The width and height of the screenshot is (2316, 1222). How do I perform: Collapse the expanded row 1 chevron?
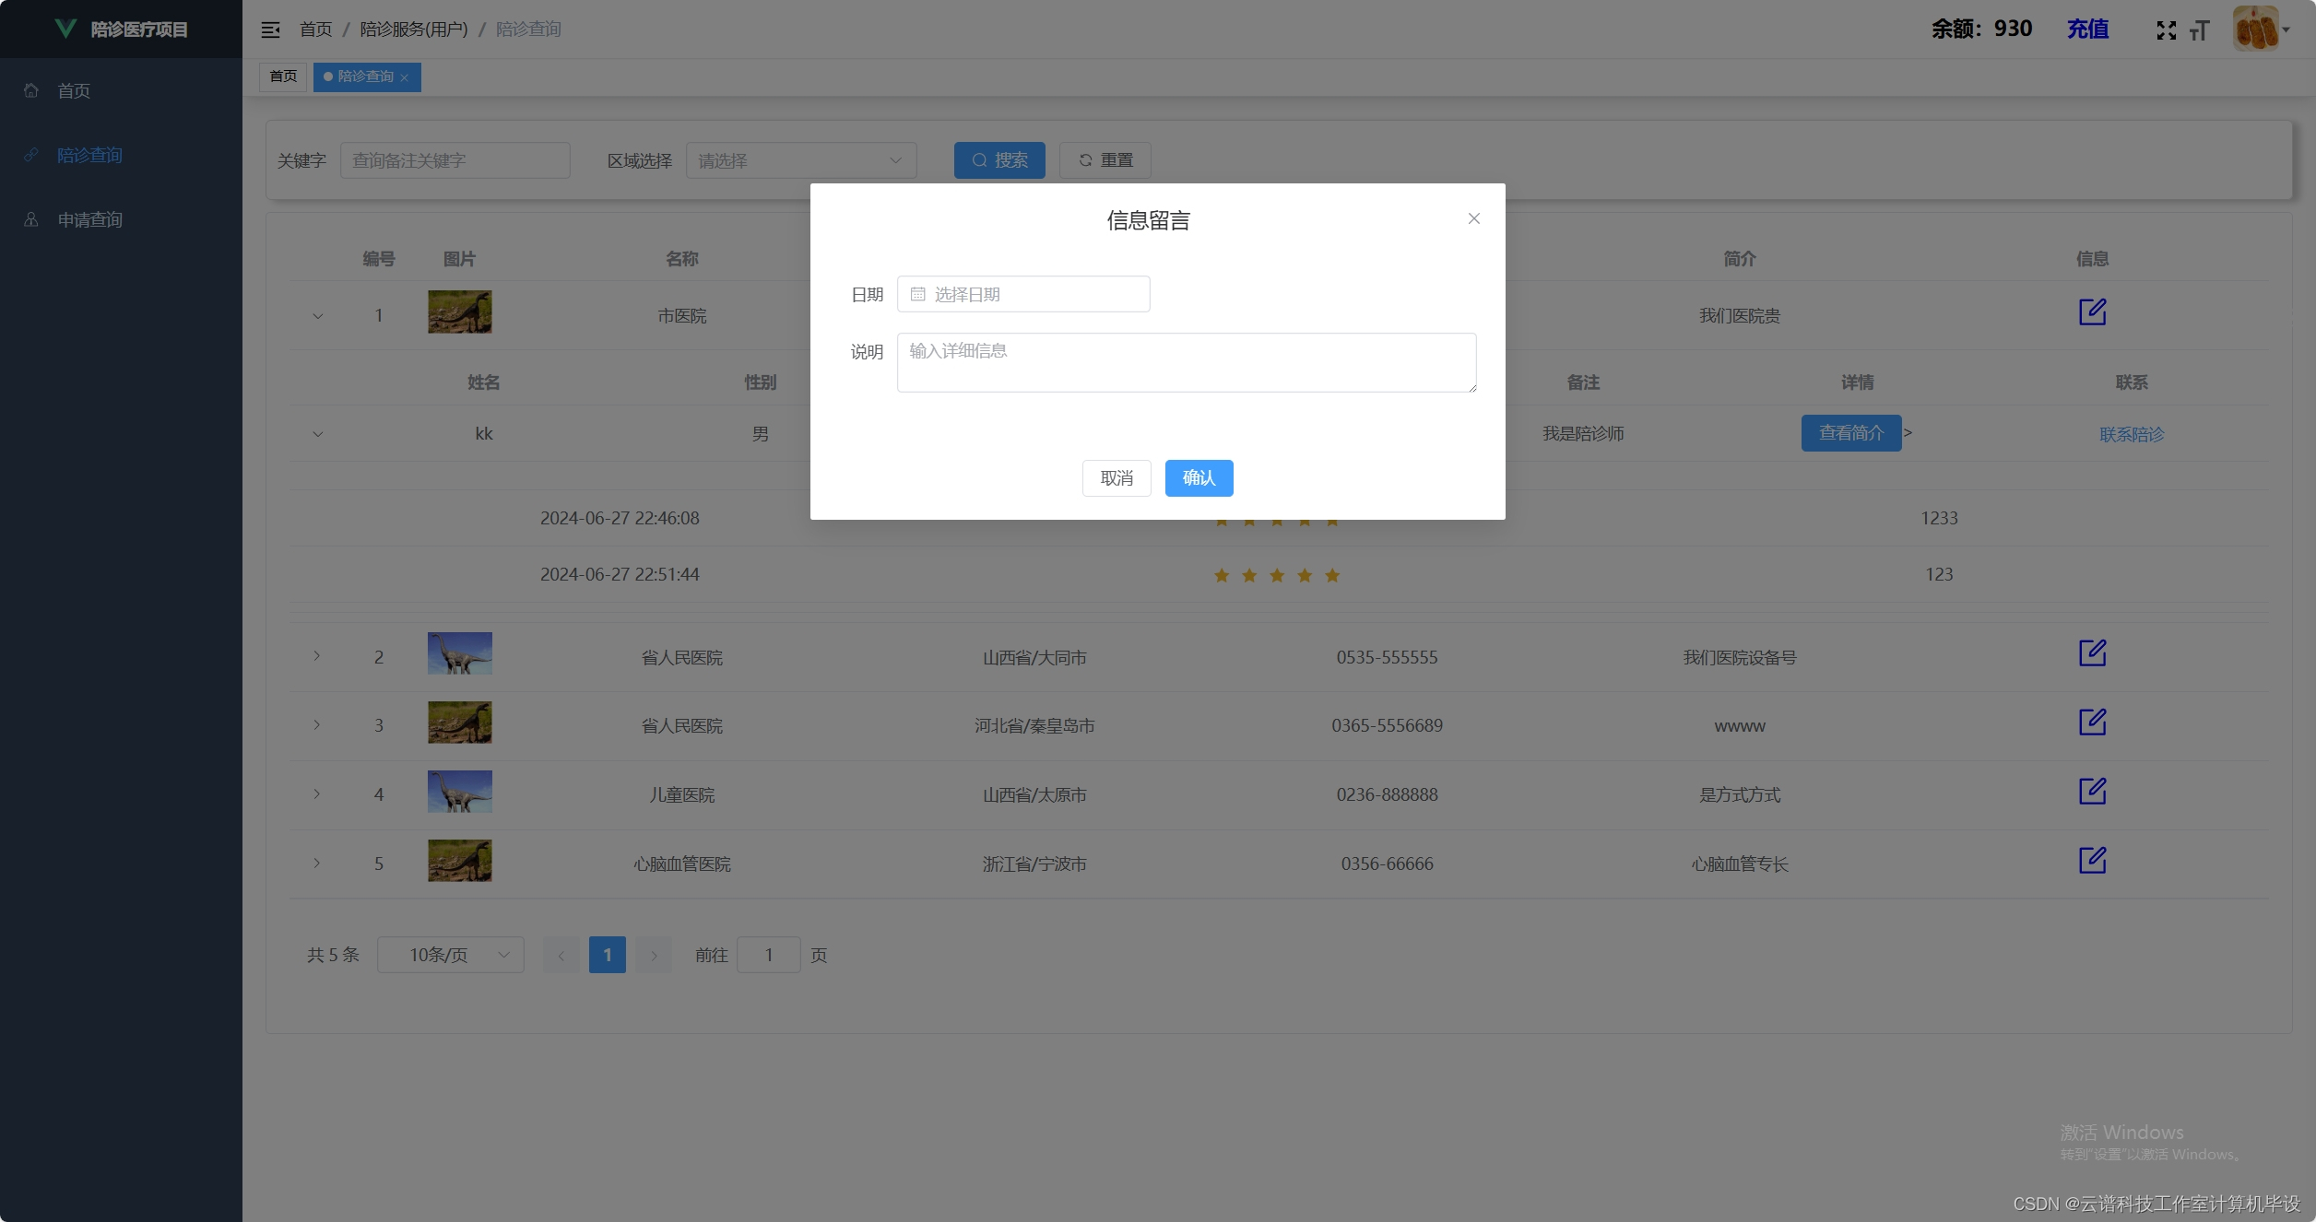coord(317,316)
